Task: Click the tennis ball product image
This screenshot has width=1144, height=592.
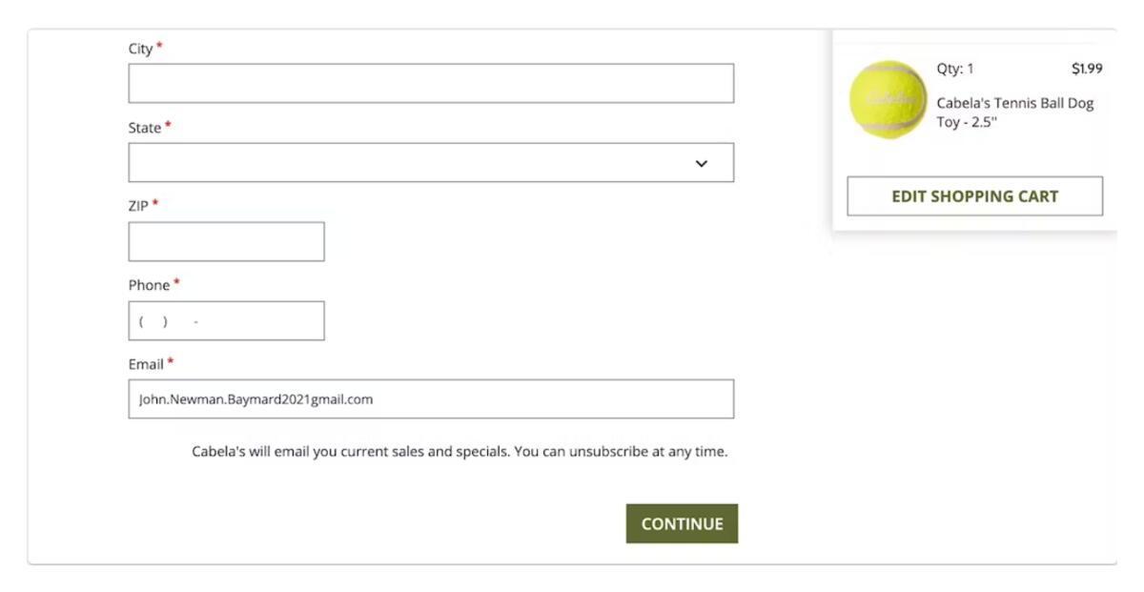Action: [x=888, y=99]
